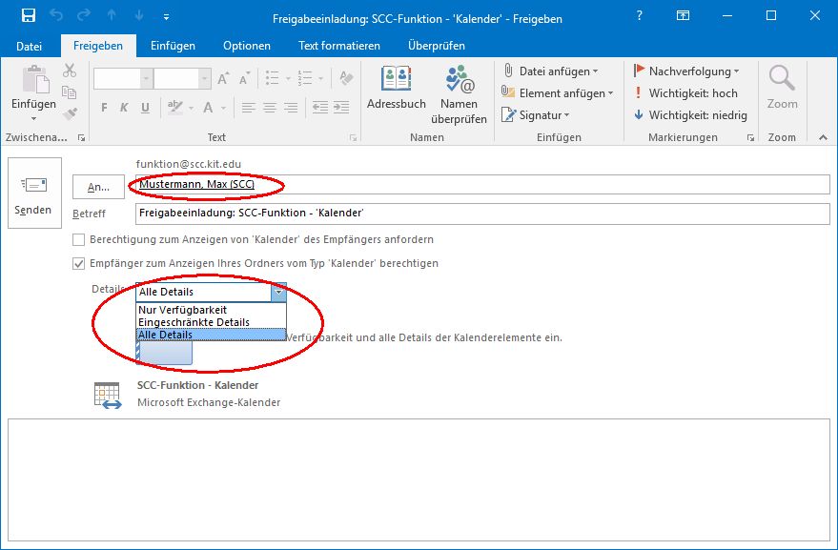Uncheck Empfänger zum Anzeigen berechtigen checkbox

pos(78,263)
